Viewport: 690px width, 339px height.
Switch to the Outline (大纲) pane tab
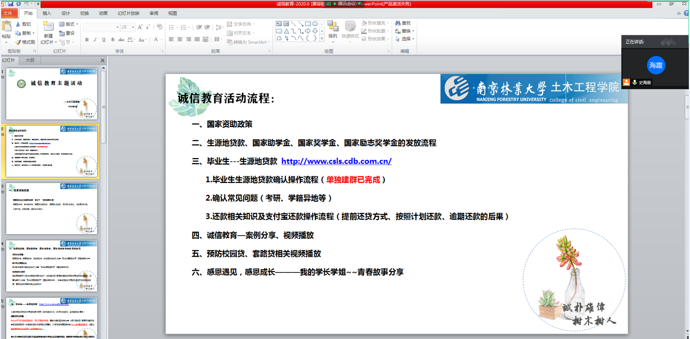pos(30,60)
